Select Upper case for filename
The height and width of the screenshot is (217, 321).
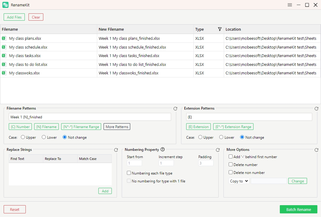point(23,137)
